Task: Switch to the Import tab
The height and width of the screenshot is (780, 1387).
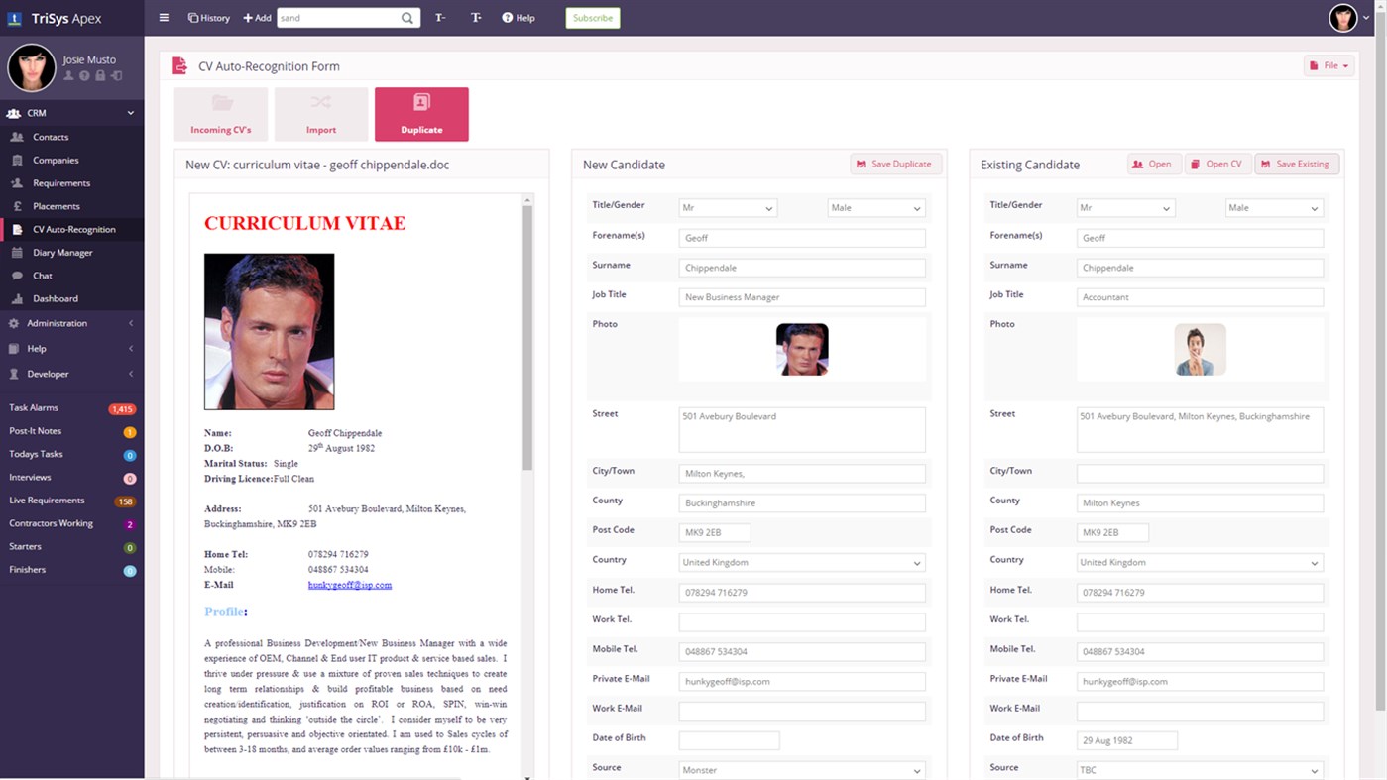Action: tap(320, 114)
